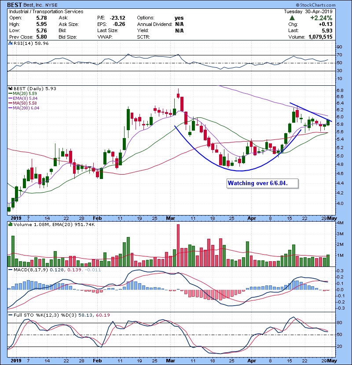Viewport: 352px width, 365px height.
Task: Click the MACD(8,17,9) legend icon
Action: coord(11,270)
